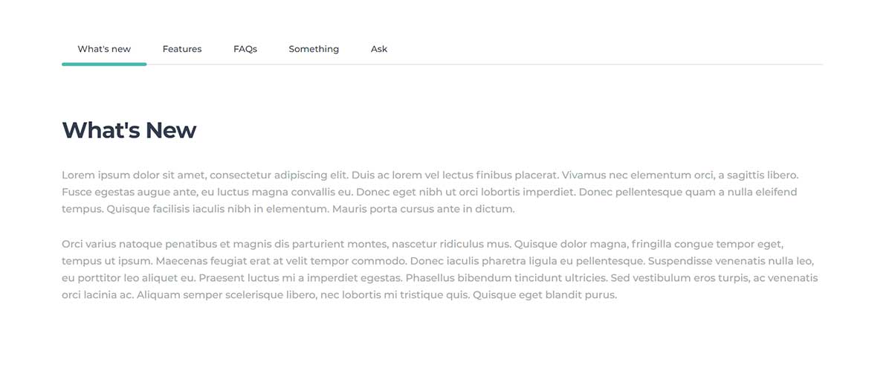Click the word "New" in the heading

tap(171, 130)
